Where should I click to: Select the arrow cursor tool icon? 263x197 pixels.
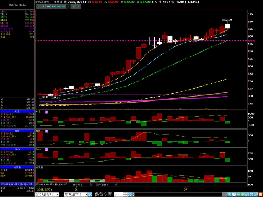(229, 194)
